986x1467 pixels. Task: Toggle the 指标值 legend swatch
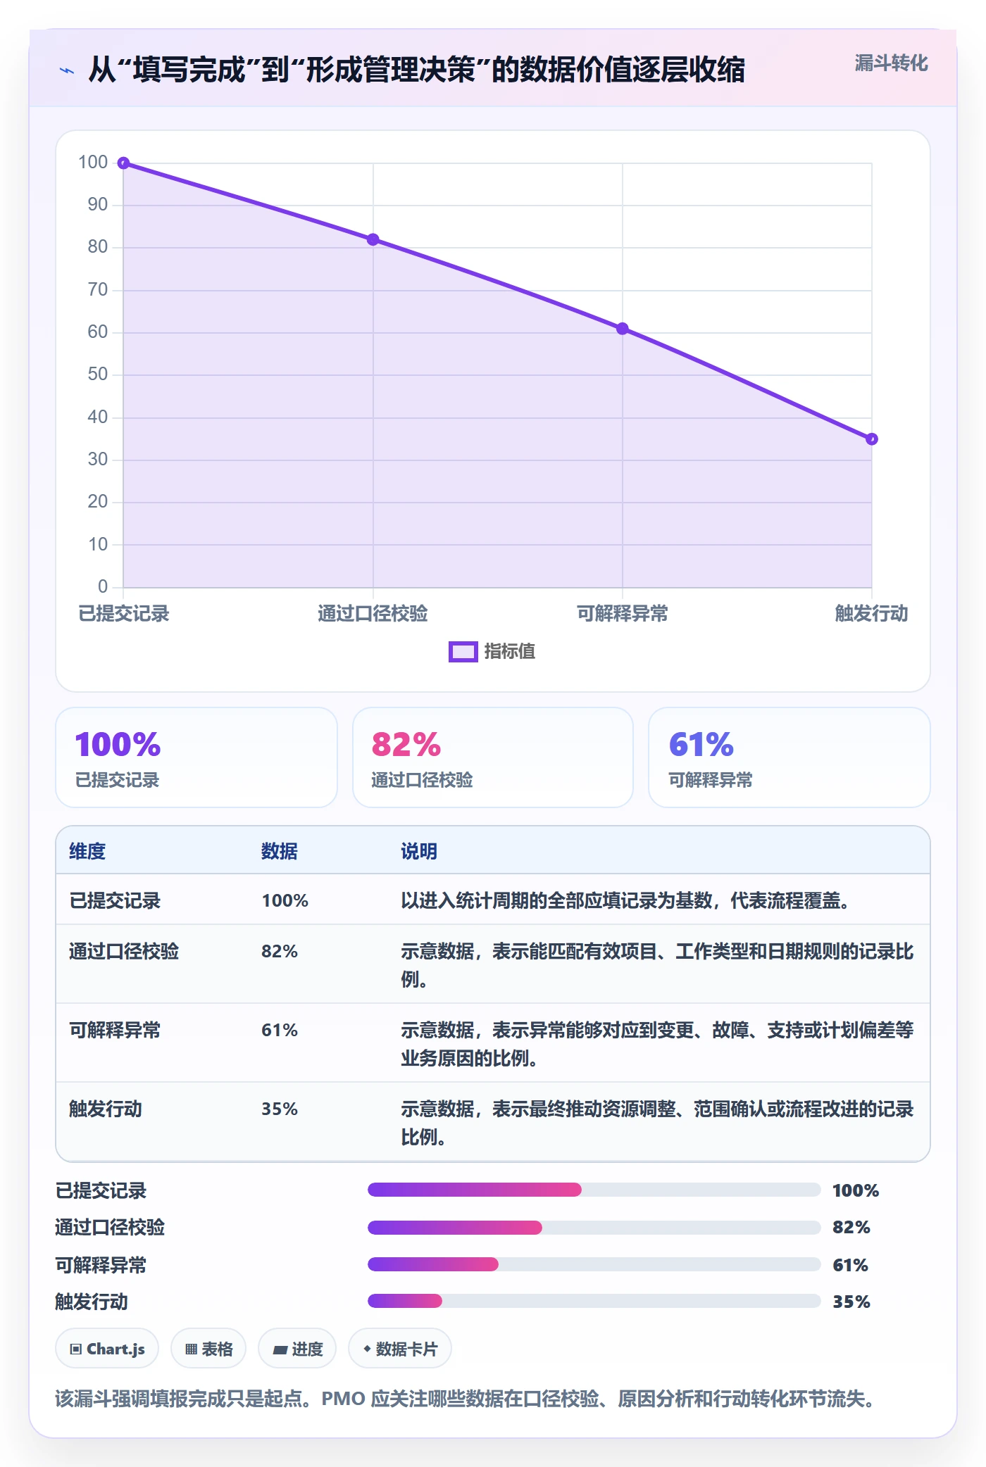click(x=463, y=652)
